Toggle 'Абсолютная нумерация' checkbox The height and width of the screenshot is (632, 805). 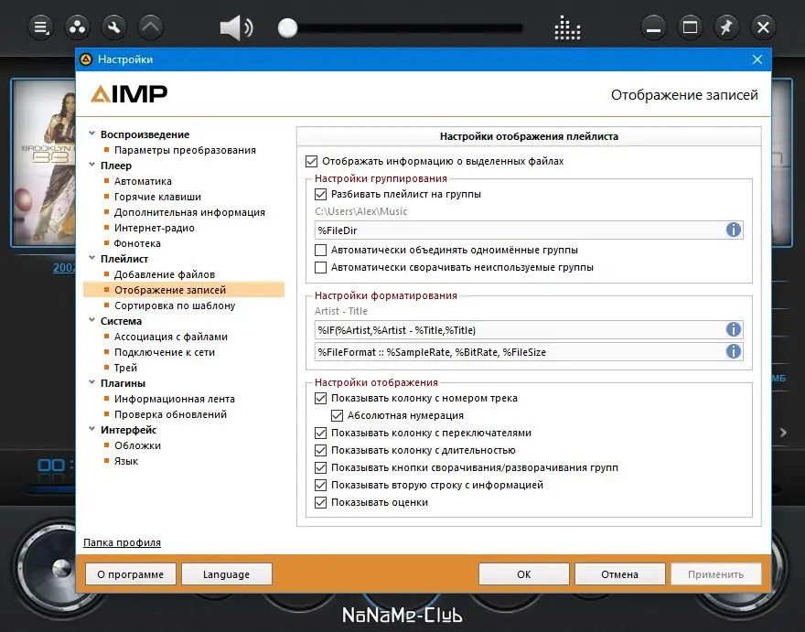[x=337, y=415]
